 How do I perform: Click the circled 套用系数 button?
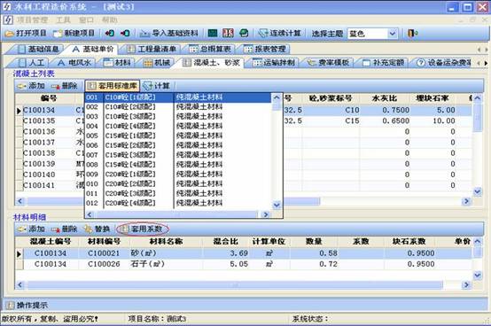click(x=143, y=229)
